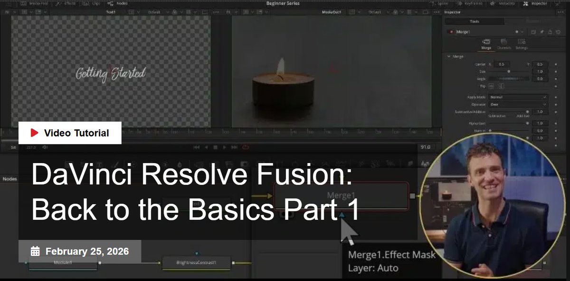Screen dimensions: 570x281
Task: Click the Center Y value field
Action: click(541, 64)
